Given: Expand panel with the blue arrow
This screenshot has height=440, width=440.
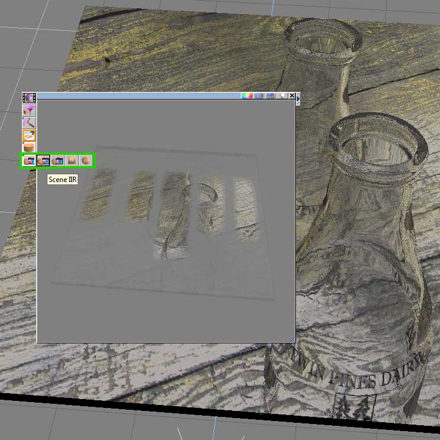Looking at the screenshot, I should tap(298, 99).
